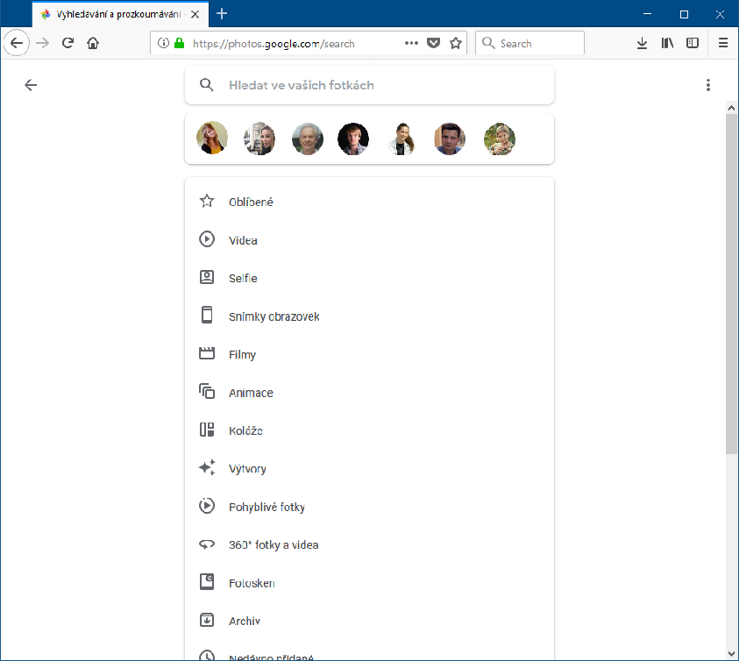
Task: Select the gray-haired older man face thumbnail
Action: pos(308,139)
